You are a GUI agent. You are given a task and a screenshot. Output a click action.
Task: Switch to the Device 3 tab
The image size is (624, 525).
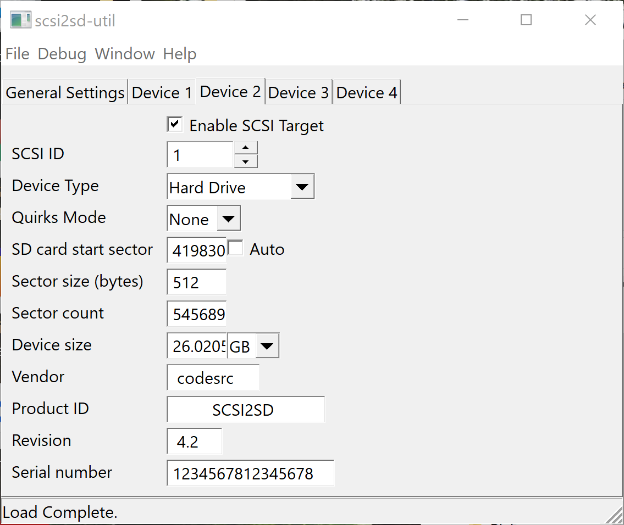point(299,92)
